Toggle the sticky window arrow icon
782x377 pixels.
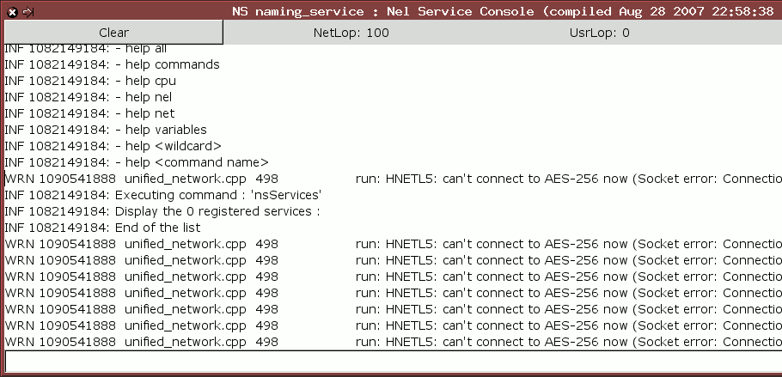coord(28,12)
